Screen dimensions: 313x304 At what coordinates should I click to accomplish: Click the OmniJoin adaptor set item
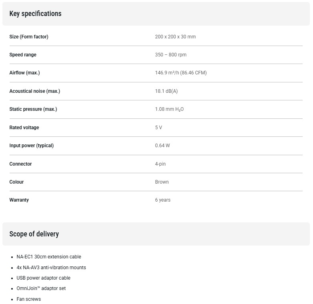[41, 288]
